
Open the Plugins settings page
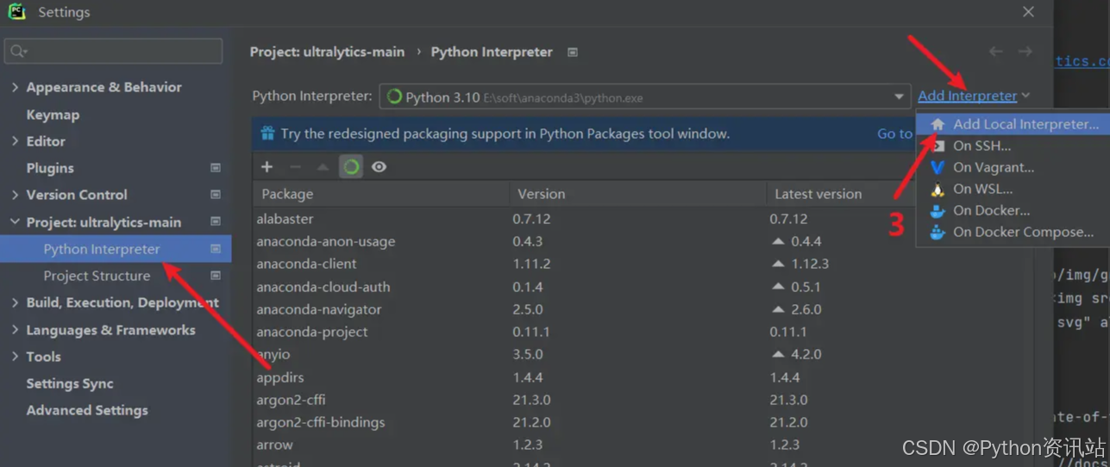coord(50,168)
